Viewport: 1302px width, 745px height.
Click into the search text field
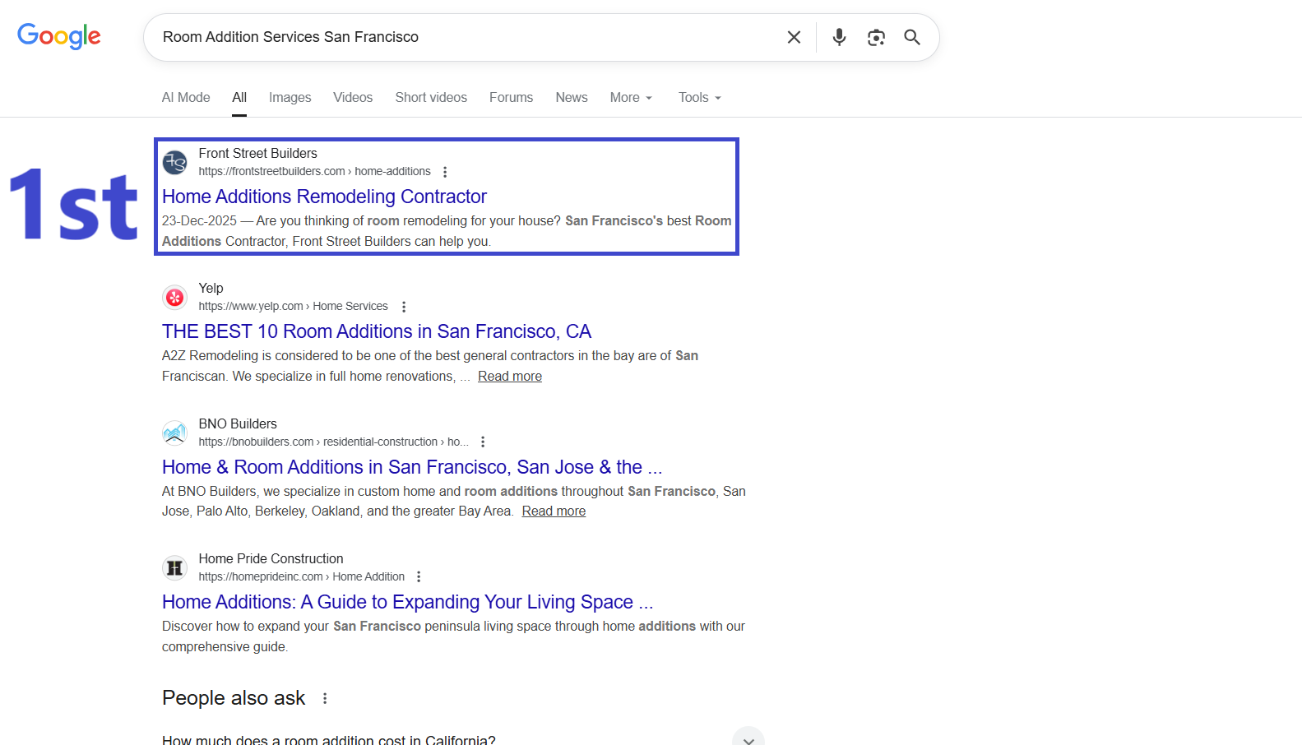[x=461, y=37]
